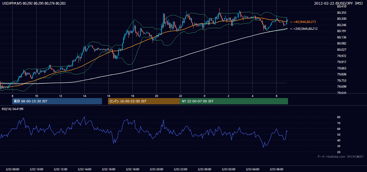This screenshot has width=367, height=172.
Task: Click hour tick 14 under price chart
Action: [84, 96]
